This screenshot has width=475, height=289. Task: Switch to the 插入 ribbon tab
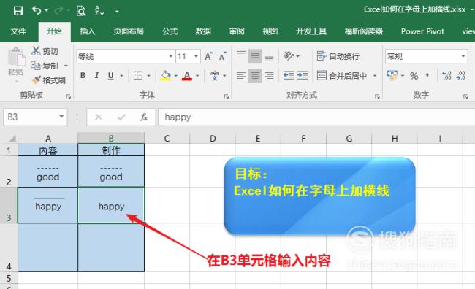pyautogui.click(x=88, y=31)
